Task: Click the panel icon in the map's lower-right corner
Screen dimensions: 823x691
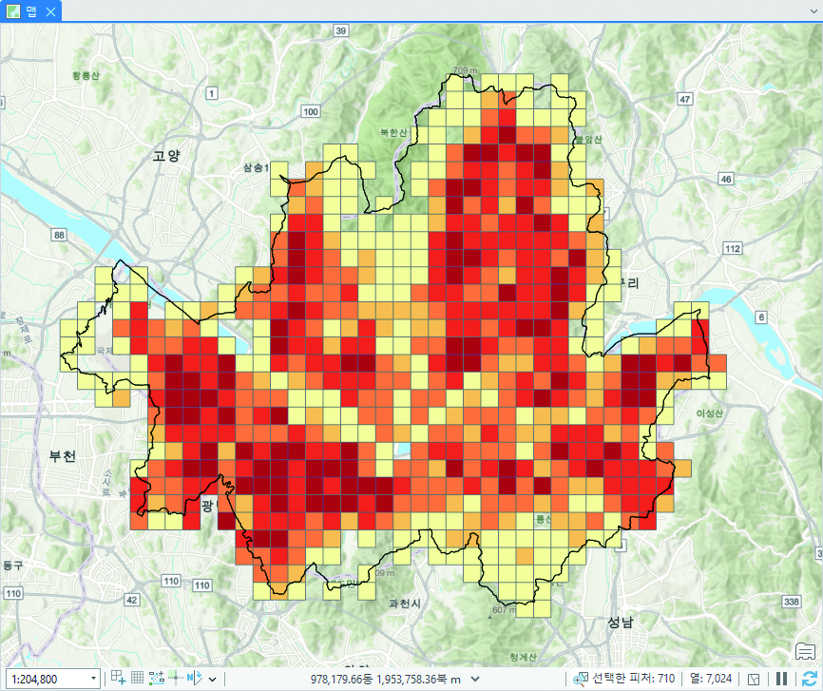Action: 806,652
